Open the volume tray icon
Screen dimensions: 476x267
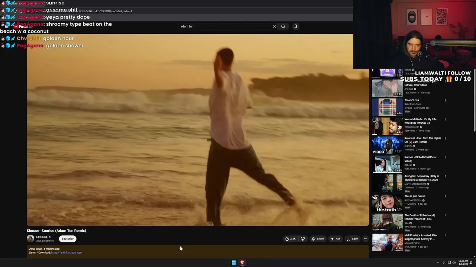454,263
